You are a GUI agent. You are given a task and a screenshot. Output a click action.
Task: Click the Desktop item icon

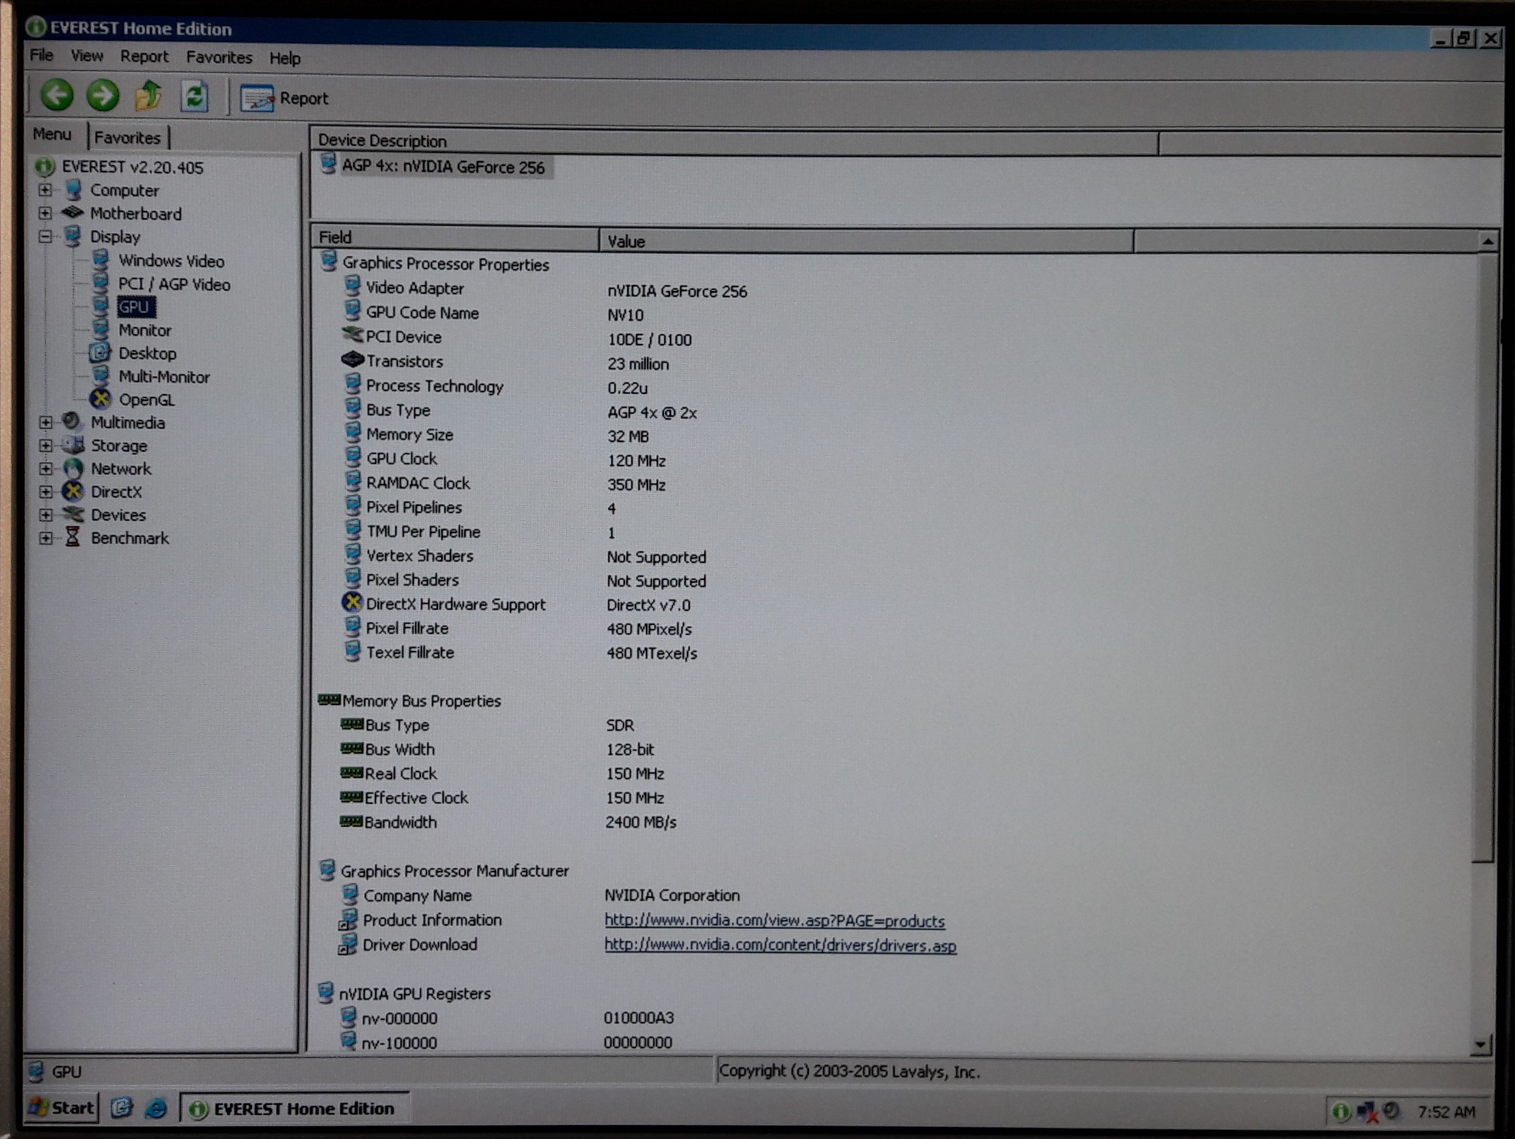pos(100,353)
